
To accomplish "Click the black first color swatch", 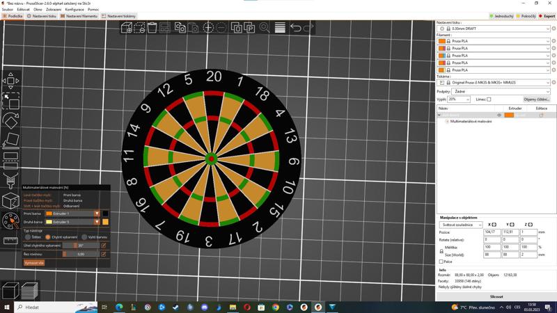I will pyautogui.click(x=106, y=214).
